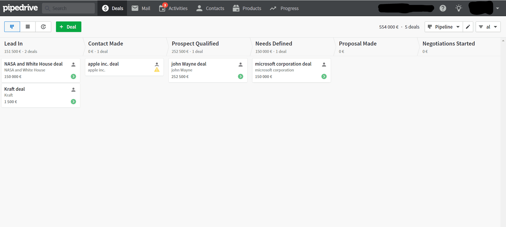
Task: Add a new deal with + Deal
Action: tap(69, 27)
